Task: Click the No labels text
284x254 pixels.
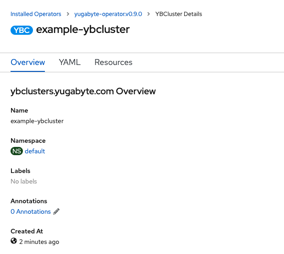Action: coord(24,181)
